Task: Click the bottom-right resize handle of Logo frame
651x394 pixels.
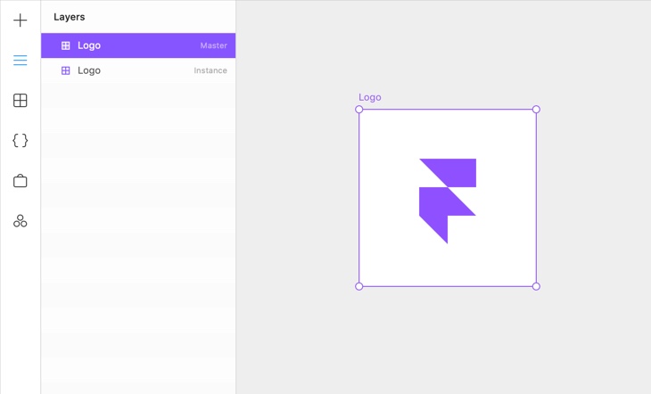Action: 536,286
